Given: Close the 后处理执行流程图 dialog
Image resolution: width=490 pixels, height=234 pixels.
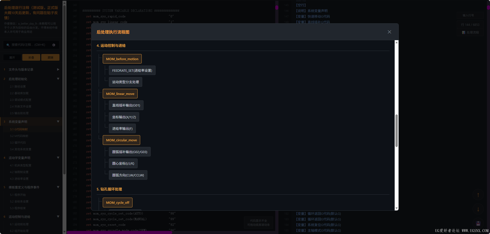Looking at the screenshot, I should (389, 32).
